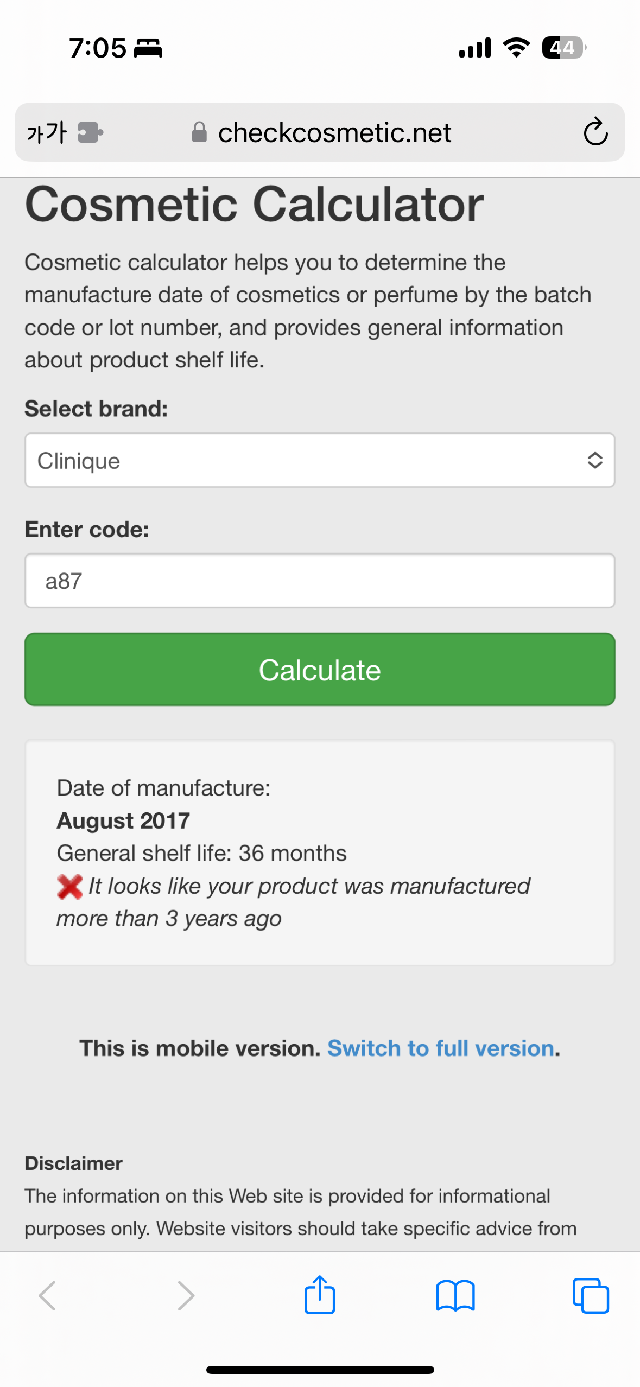
Task: Tap the battery indicator in the status bar
Action: click(x=563, y=48)
